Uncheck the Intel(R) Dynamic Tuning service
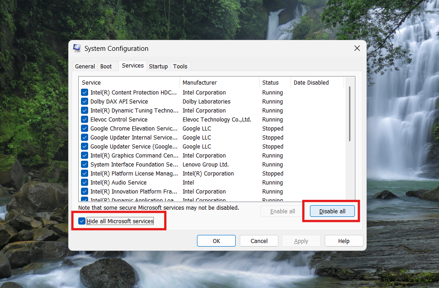 coord(84,110)
